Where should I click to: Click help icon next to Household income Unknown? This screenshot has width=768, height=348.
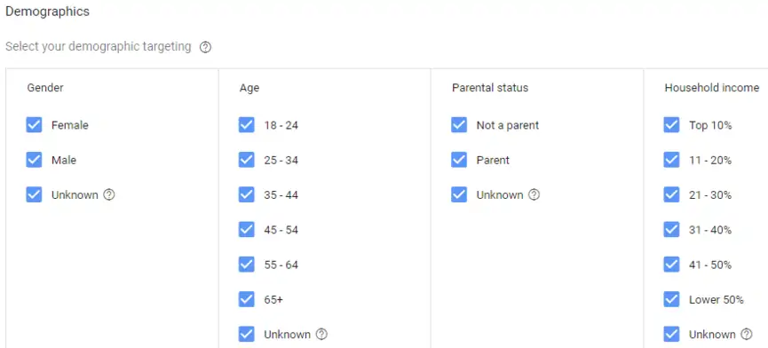[x=747, y=335]
